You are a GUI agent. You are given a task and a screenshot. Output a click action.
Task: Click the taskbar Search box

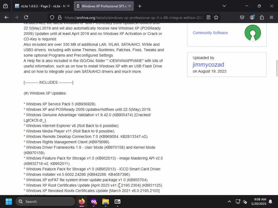[45, 201]
